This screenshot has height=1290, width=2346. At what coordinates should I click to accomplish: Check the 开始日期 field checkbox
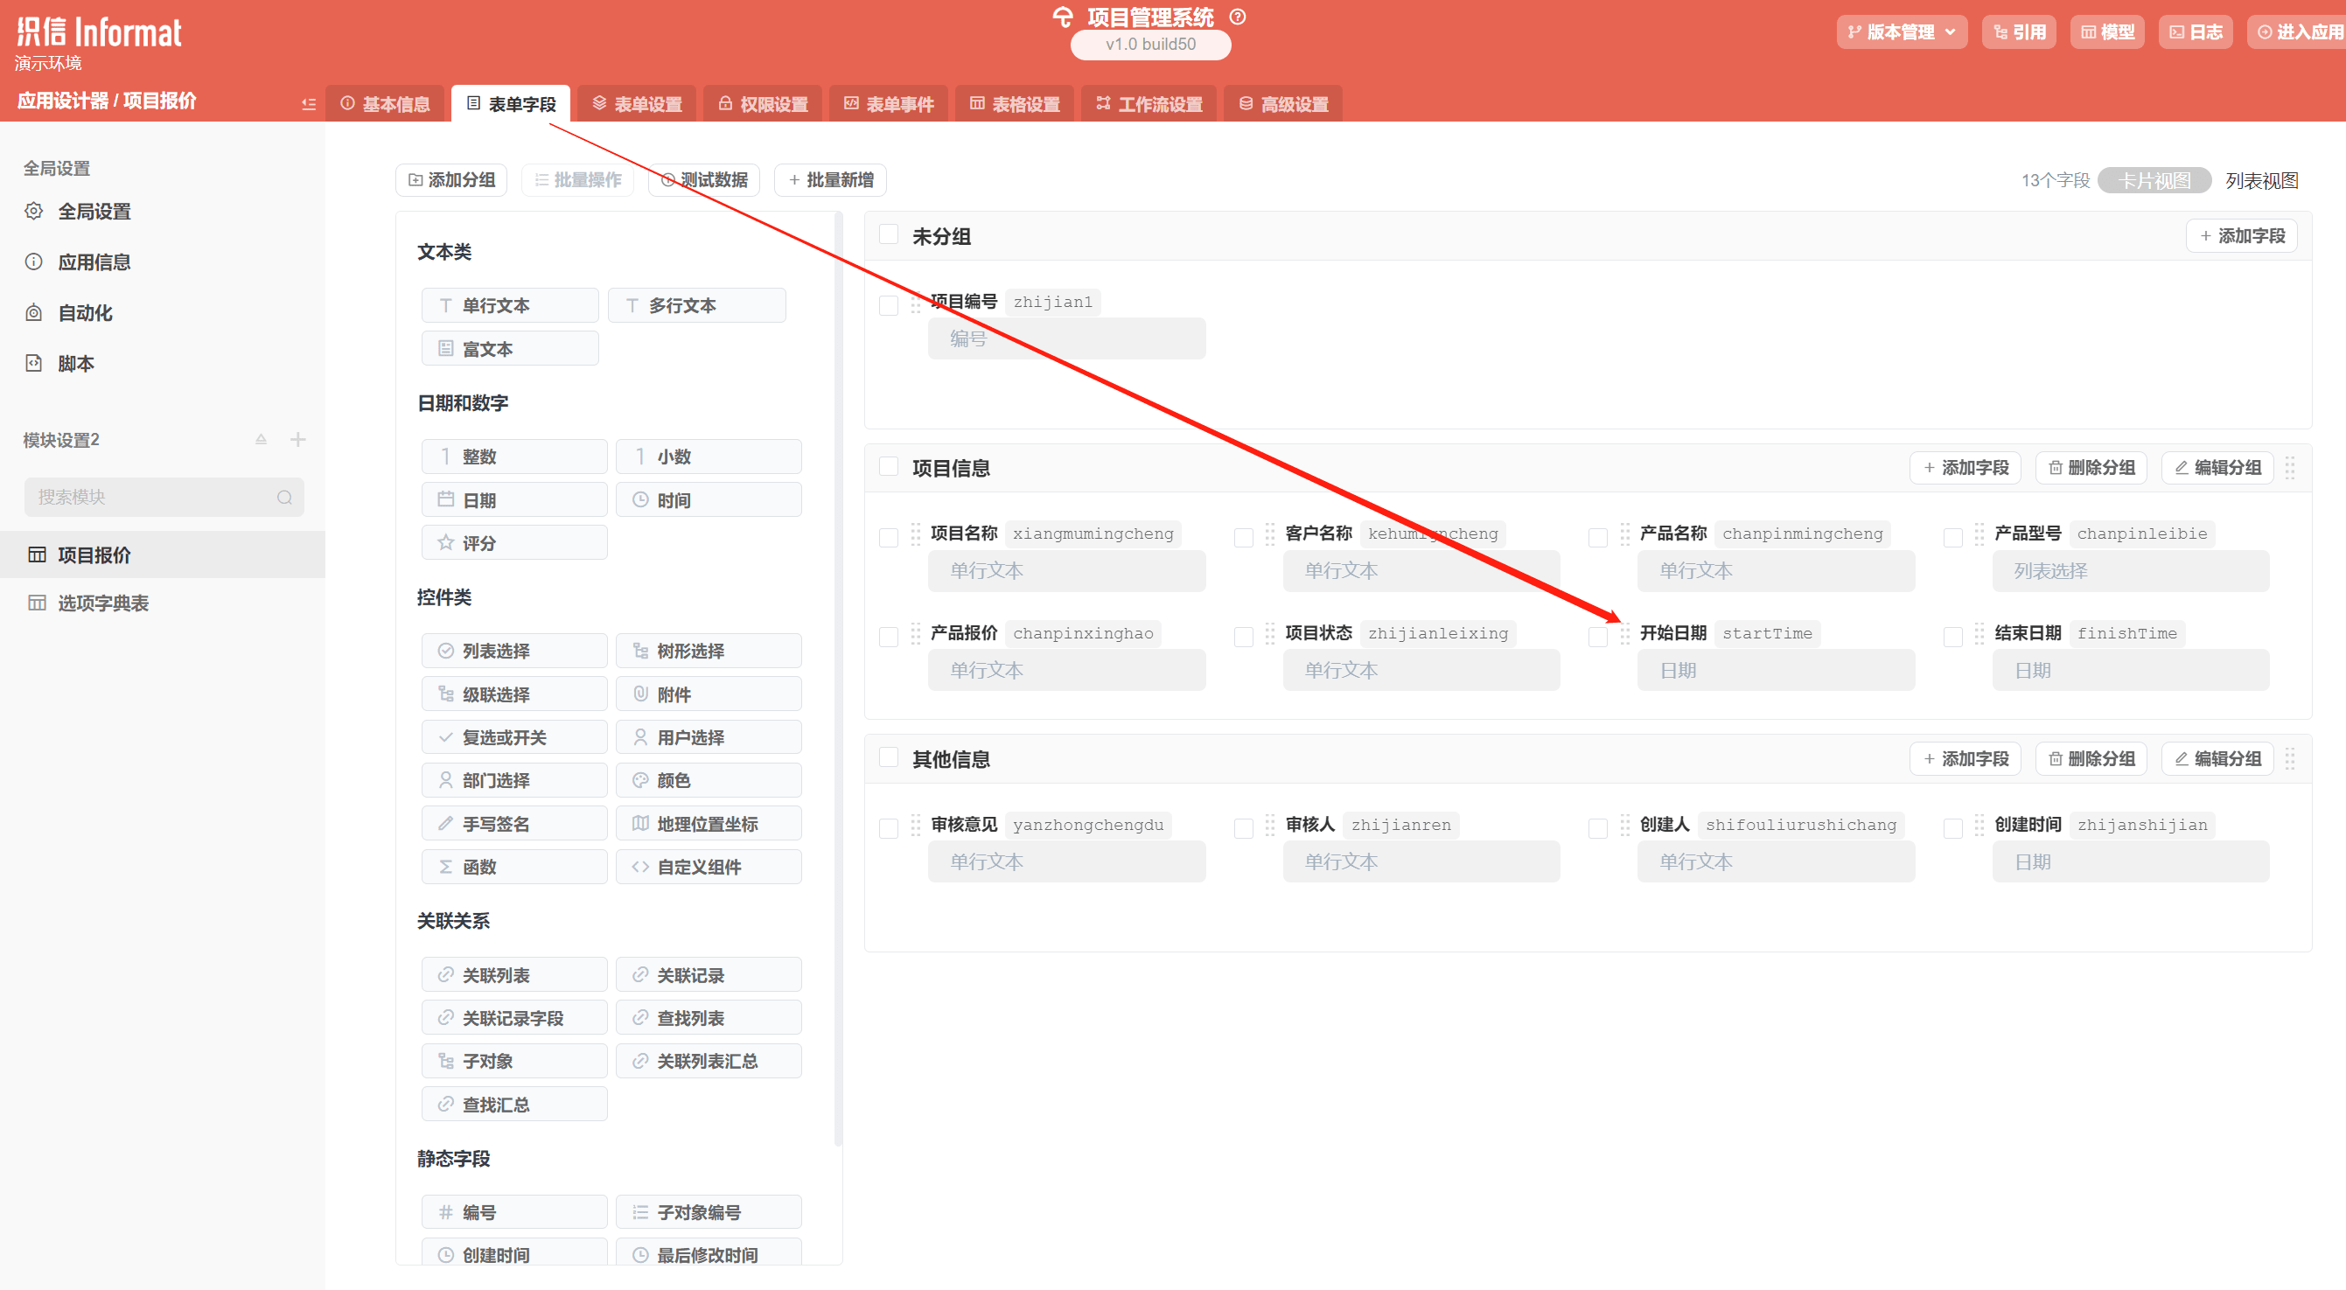1597,637
